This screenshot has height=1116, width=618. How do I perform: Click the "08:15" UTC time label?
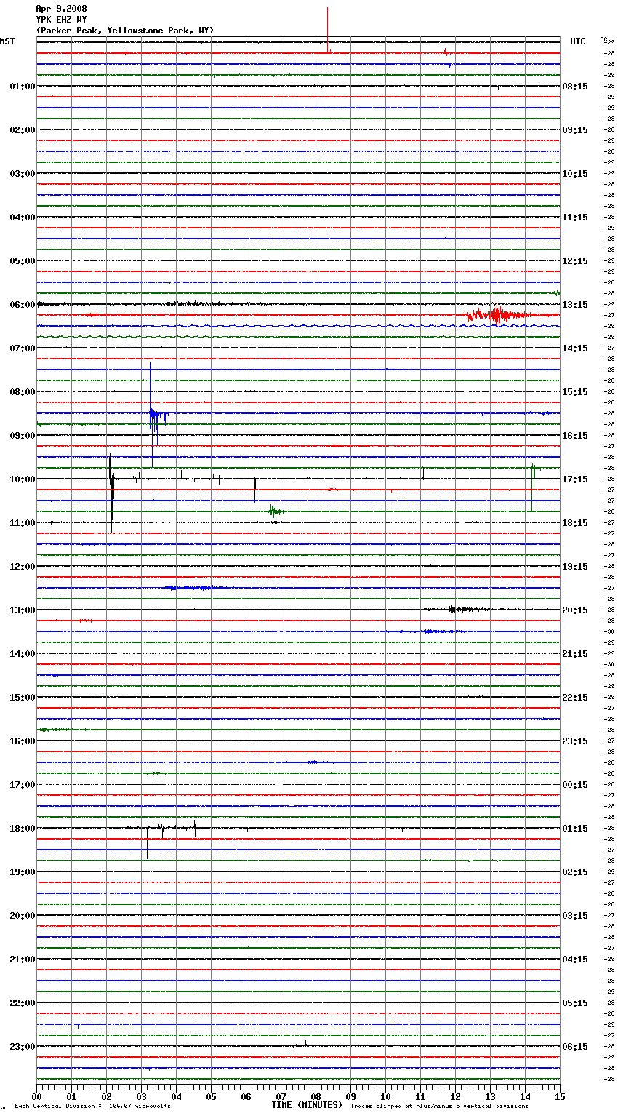tap(575, 87)
